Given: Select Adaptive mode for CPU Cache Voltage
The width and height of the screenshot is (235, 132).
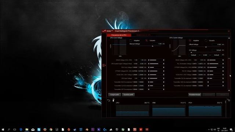Looking at the screenshot, I should (190, 41).
